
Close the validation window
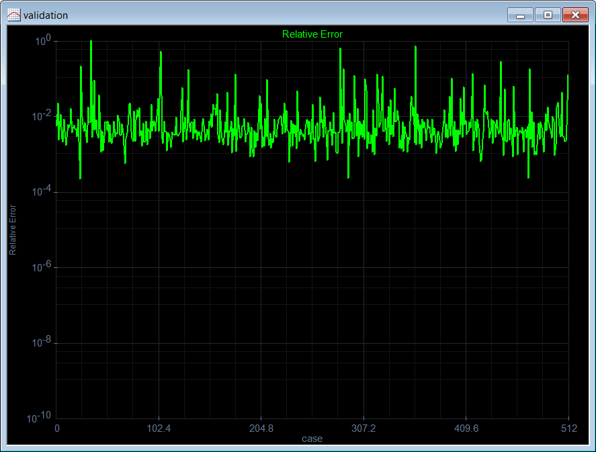click(x=575, y=15)
